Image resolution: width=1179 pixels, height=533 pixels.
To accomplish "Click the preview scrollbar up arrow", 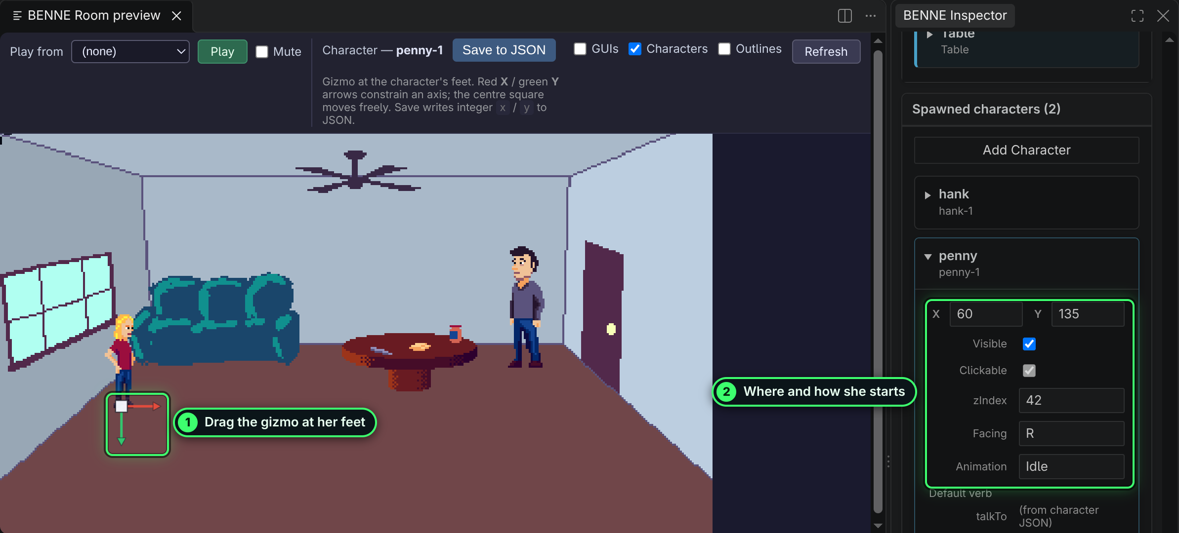I will [878, 41].
